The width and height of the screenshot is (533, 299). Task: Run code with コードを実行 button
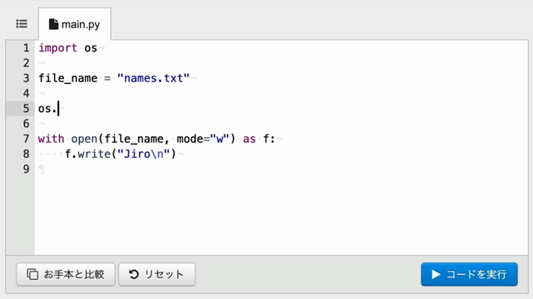point(469,274)
